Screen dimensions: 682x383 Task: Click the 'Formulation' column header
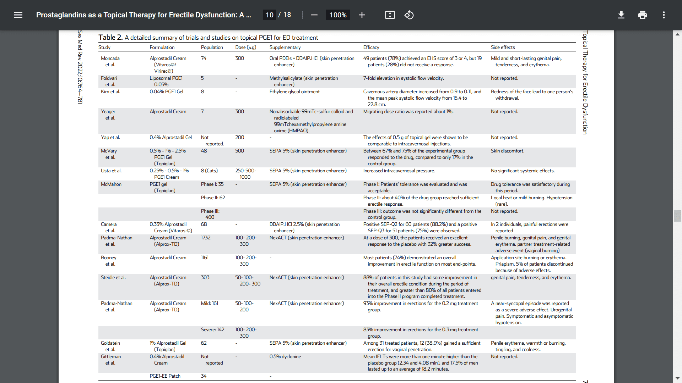162,47
